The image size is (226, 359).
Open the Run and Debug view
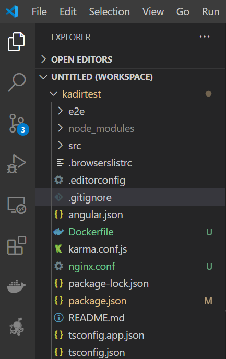(x=17, y=164)
